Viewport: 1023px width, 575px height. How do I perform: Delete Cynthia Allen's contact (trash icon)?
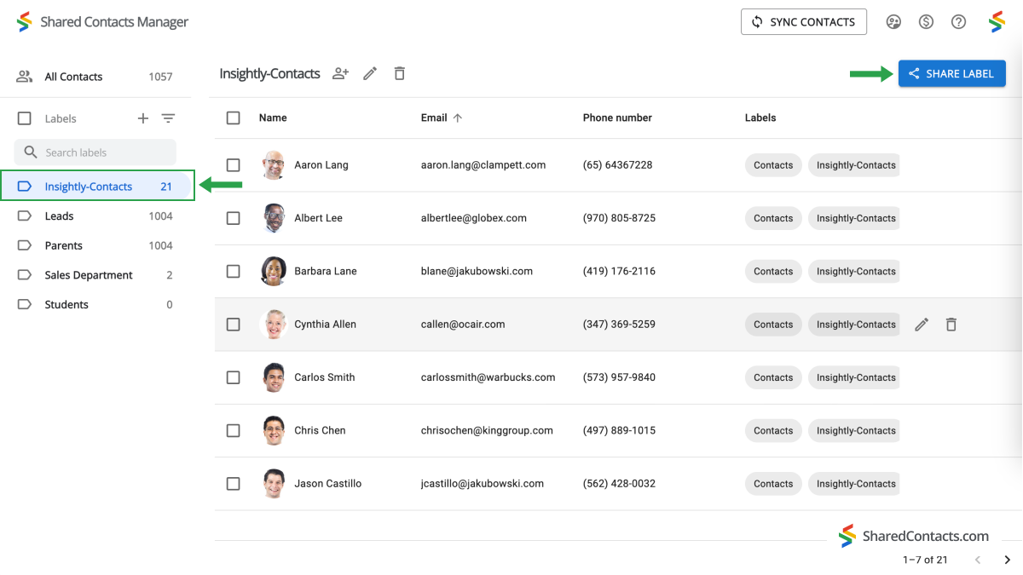point(951,325)
